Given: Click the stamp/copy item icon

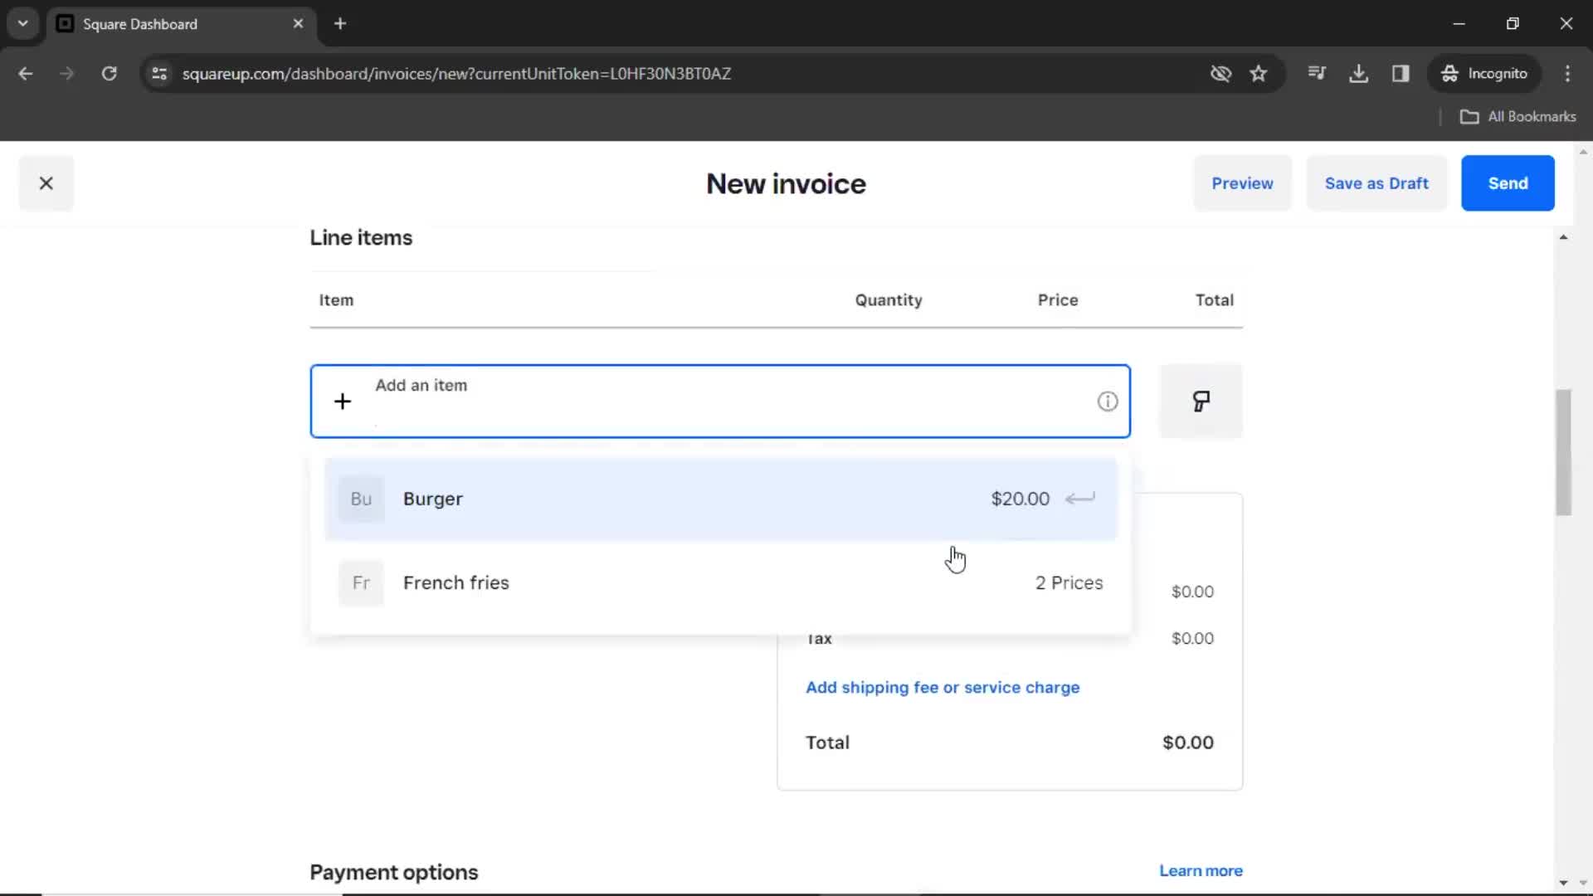Looking at the screenshot, I should click(1201, 402).
